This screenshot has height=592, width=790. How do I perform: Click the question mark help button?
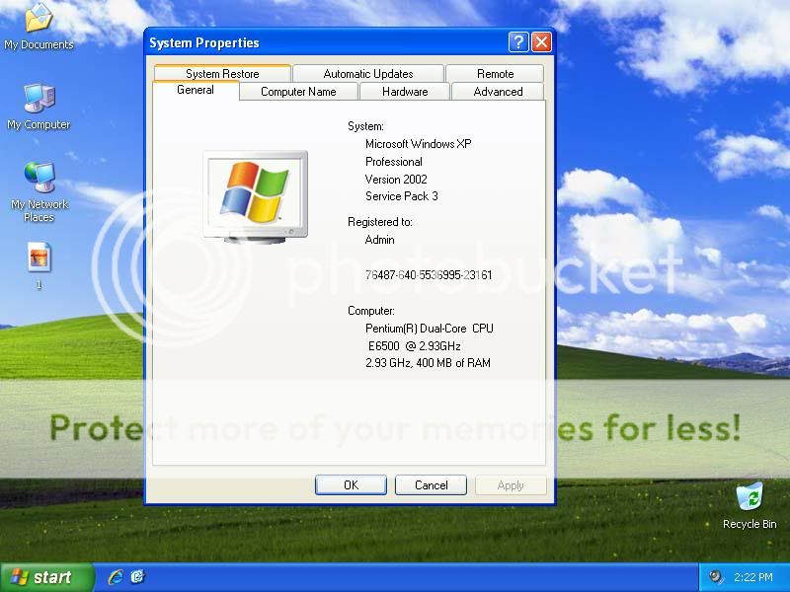pos(518,42)
